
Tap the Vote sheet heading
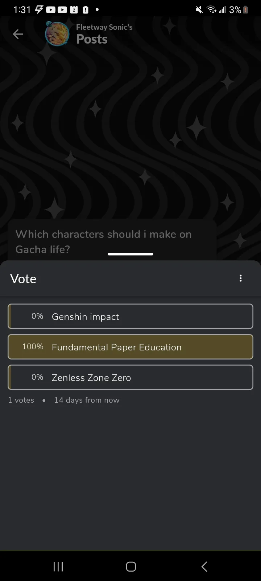(23, 279)
